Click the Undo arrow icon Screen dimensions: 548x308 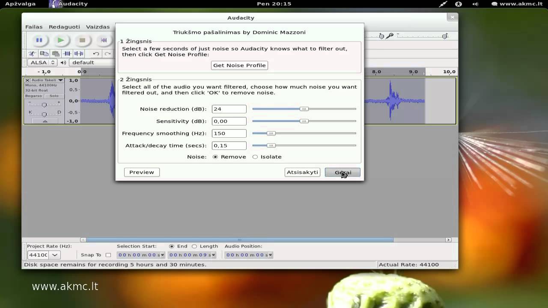96,53
